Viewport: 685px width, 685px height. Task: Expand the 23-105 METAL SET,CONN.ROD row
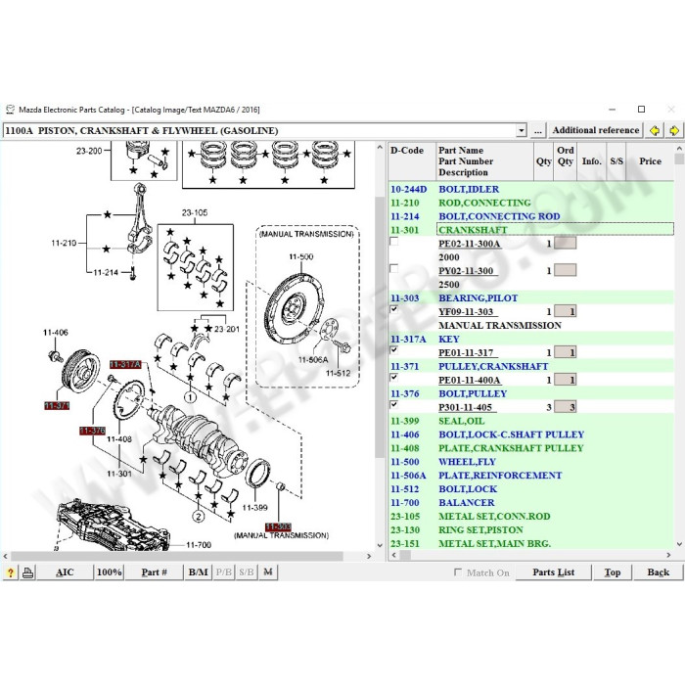(530, 517)
